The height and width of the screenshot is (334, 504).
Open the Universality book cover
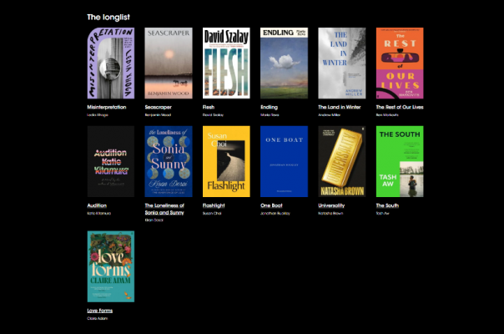point(342,161)
